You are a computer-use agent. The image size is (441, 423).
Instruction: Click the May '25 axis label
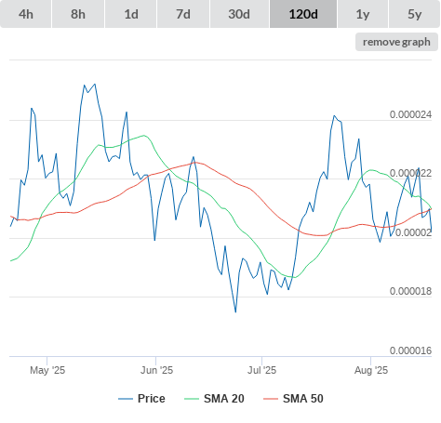pyautogui.click(x=47, y=370)
